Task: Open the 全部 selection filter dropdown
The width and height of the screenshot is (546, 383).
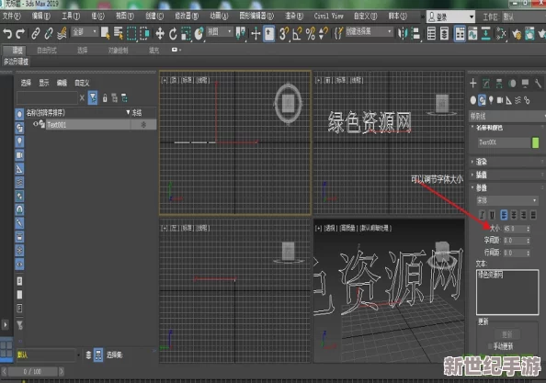Action: coord(85,32)
